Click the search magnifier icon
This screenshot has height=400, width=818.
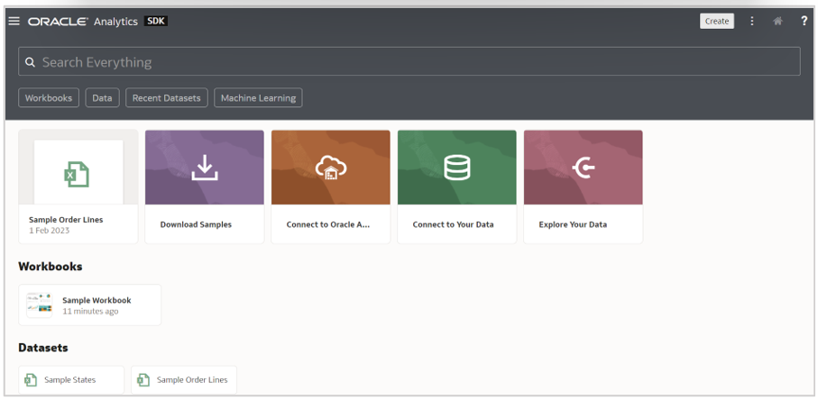[30, 62]
